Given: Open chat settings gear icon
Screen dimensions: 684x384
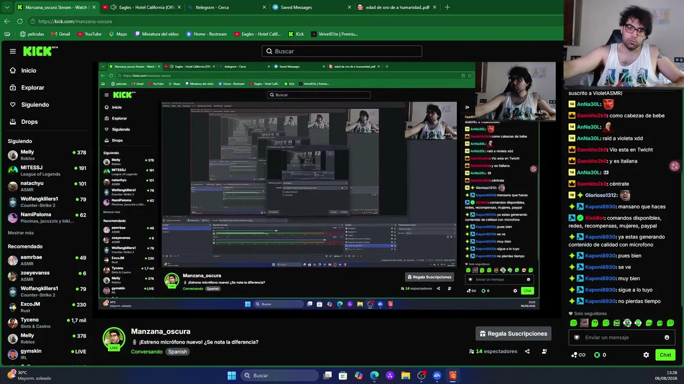Looking at the screenshot, I should (646, 355).
